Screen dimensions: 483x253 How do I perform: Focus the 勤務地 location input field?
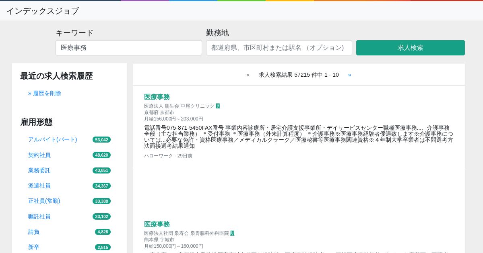tap(279, 48)
